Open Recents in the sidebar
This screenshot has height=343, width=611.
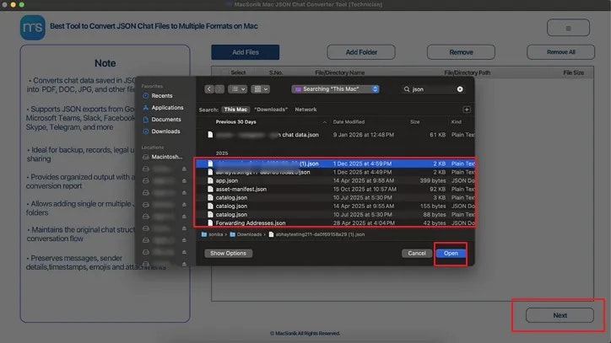tap(162, 95)
